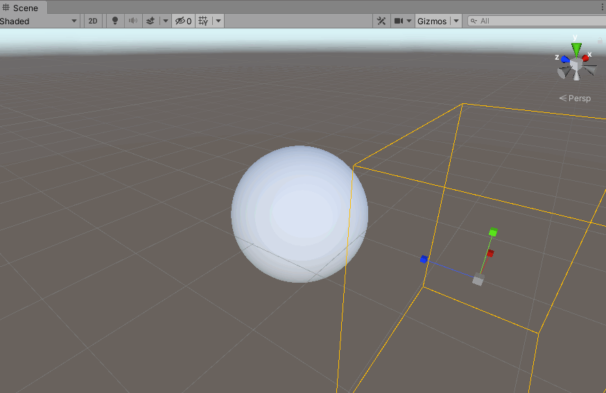Image resolution: width=606 pixels, height=393 pixels.
Task: Click the orientation gizmo center cube
Action: (576, 64)
